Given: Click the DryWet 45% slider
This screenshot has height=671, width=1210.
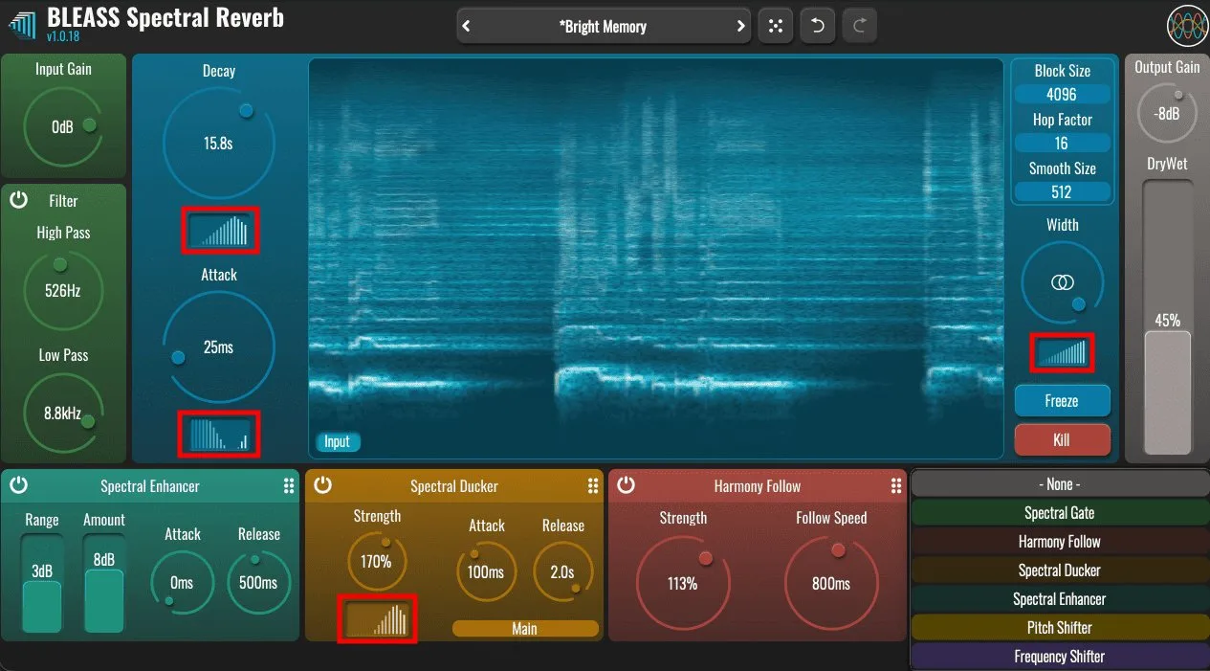Looking at the screenshot, I should coord(1168,317).
